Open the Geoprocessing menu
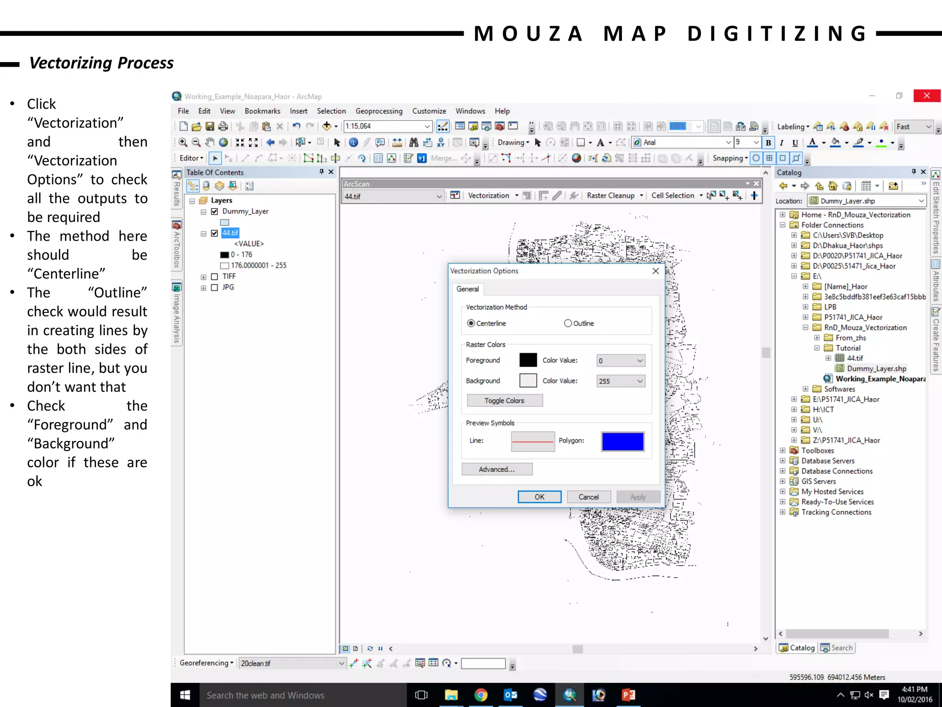Screen dimensions: 942x707 pyautogui.click(x=379, y=111)
